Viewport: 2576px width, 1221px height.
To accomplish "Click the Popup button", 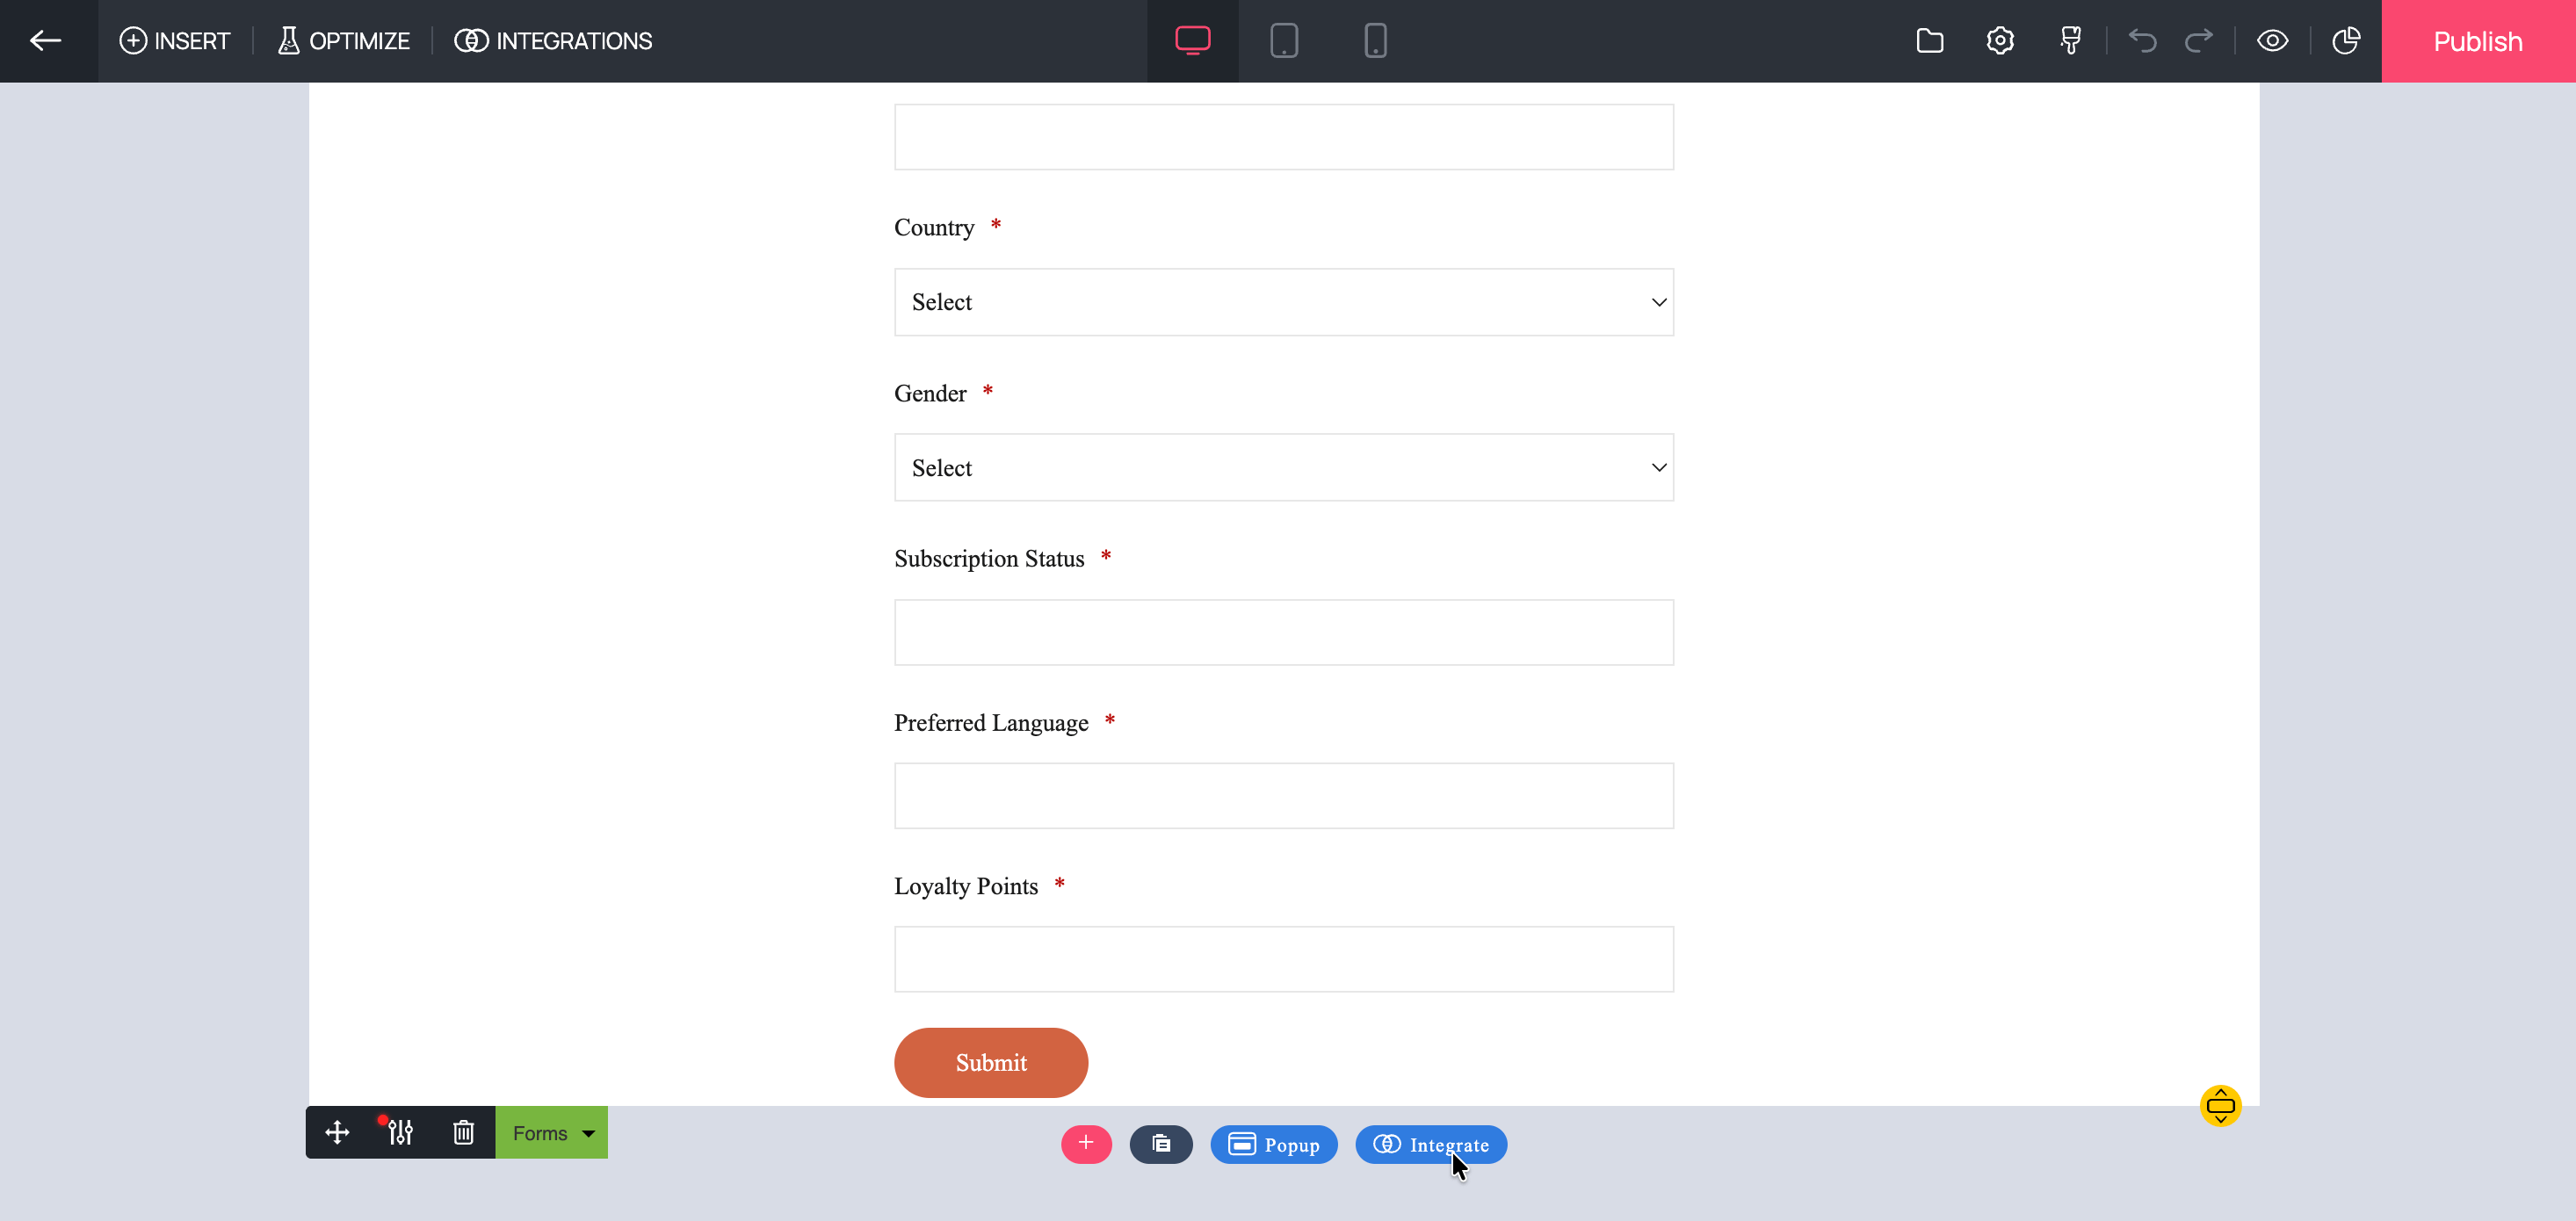I will click(1274, 1144).
